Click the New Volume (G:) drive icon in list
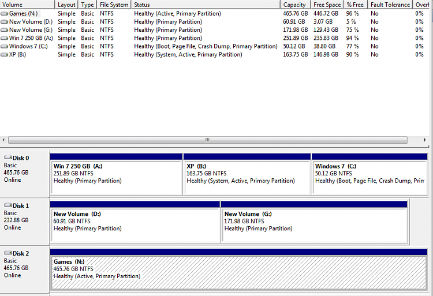433x296 pixels. coord(4,30)
